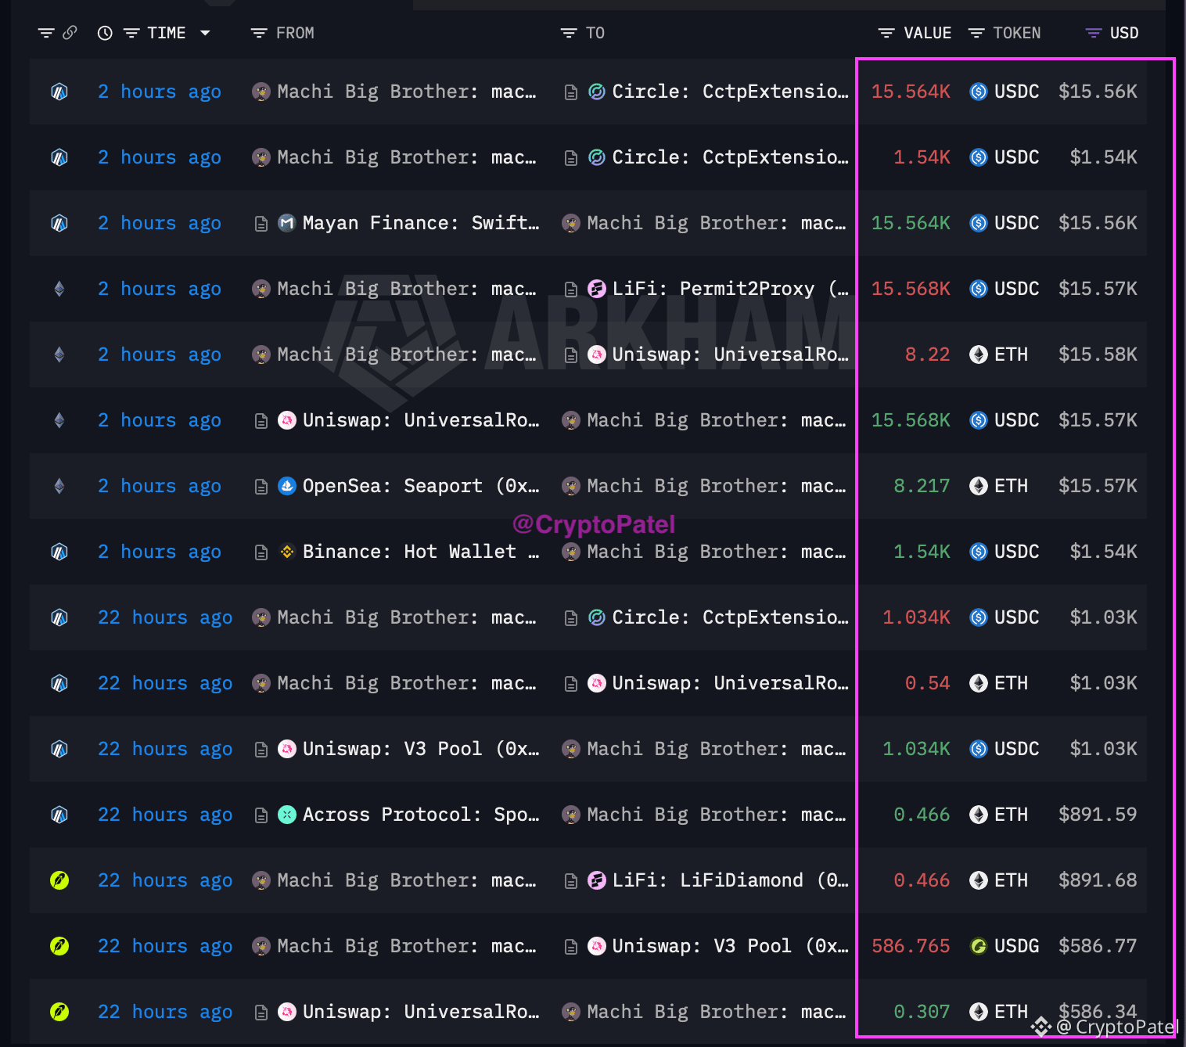Click the OpenSea Seaport entity icon
Viewport: 1186px width, 1047px height.
[x=287, y=486]
